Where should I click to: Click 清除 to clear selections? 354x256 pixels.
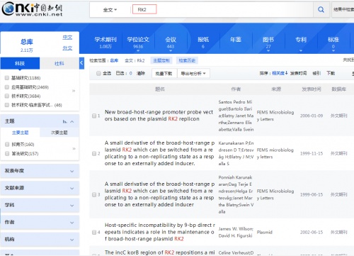pos(141,73)
